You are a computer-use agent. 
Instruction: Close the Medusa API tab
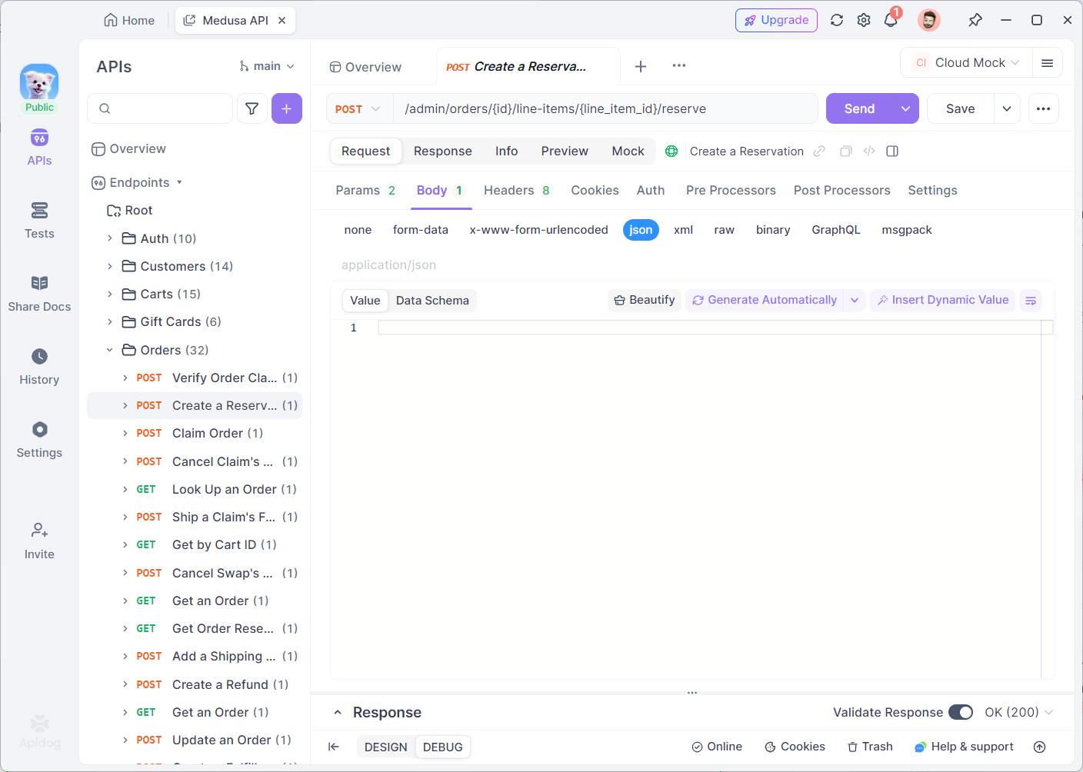282,21
